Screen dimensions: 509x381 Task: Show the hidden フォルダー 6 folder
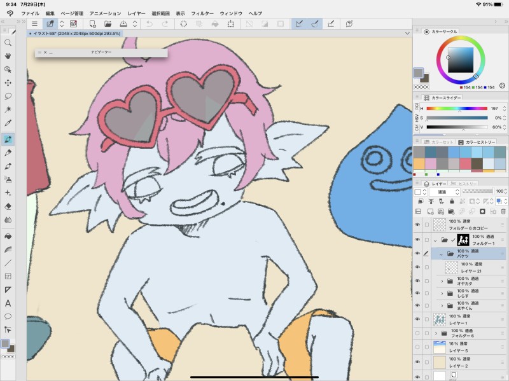pyautogui.click(x=417, y=333)
